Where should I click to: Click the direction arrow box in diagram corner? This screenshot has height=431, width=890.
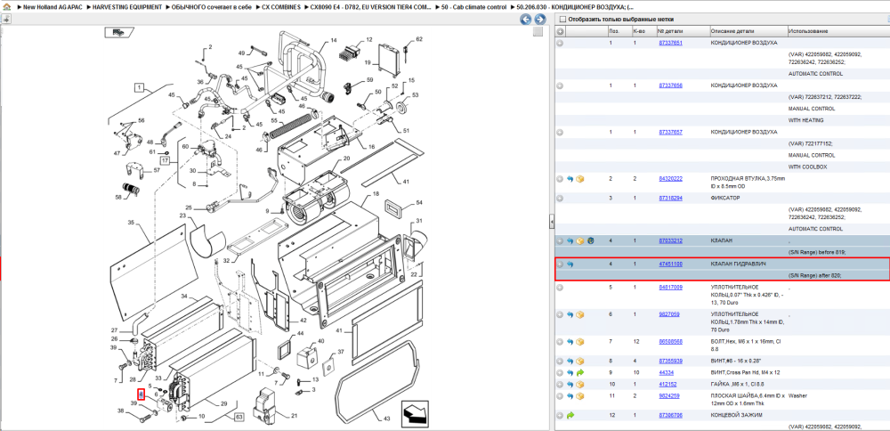tap(415, 413)
